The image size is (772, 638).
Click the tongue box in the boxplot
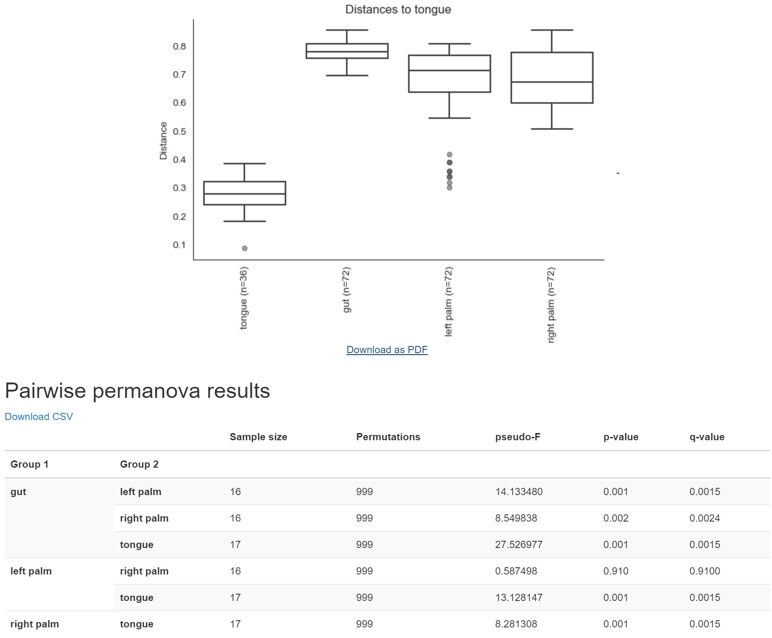(244, 193)
